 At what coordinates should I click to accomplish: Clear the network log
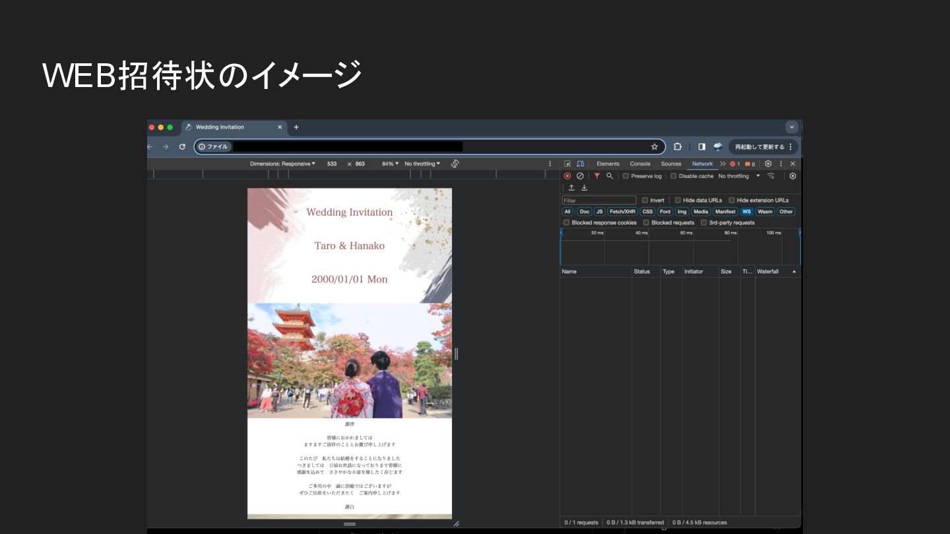point(580,176)
